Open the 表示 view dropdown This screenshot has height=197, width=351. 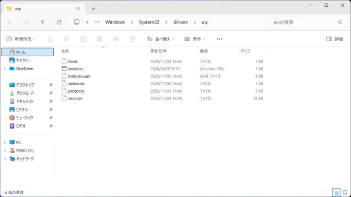click(194, 39)
